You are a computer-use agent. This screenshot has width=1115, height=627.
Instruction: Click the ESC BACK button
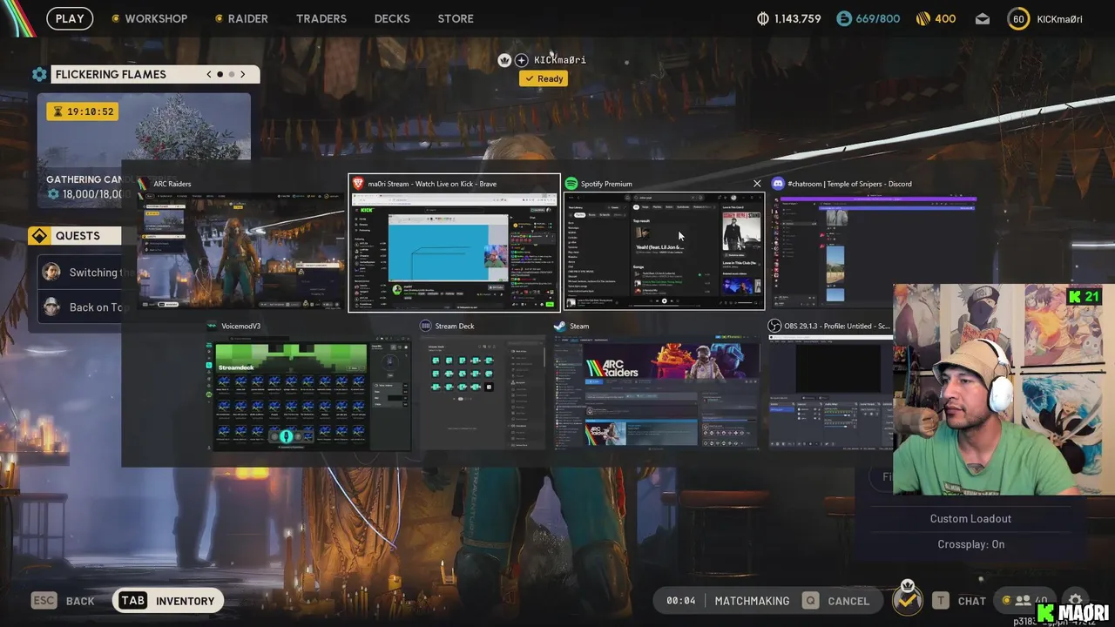click(x=63, y=601)
